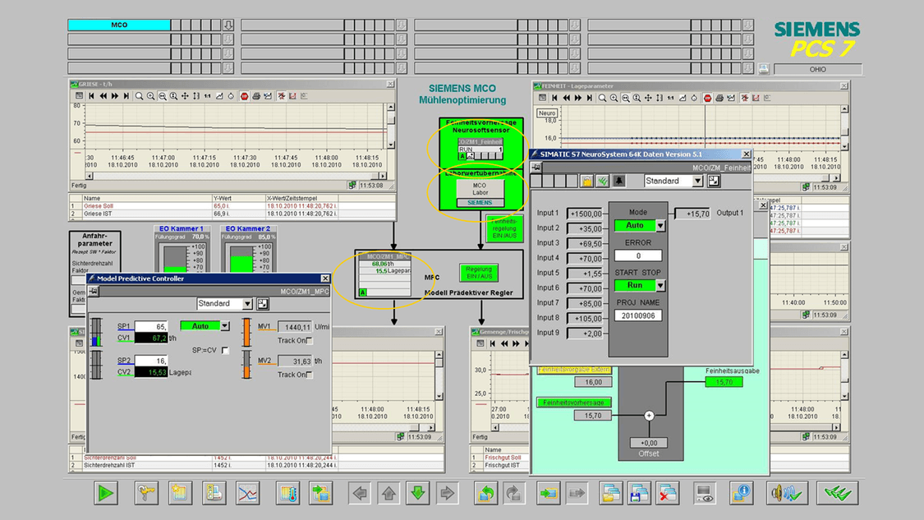Expand the Run START STOP dropdown
The width and height of the screenshot is (924, 520).
tap(660, 286)
